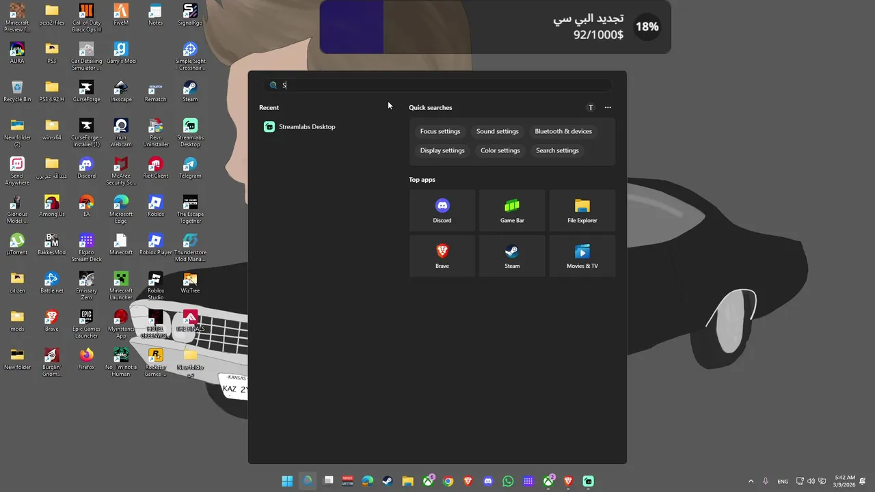Open Elgato Stream Deck from the taskbar
This screenshot has height=492, width=875.
pos(528,481)
